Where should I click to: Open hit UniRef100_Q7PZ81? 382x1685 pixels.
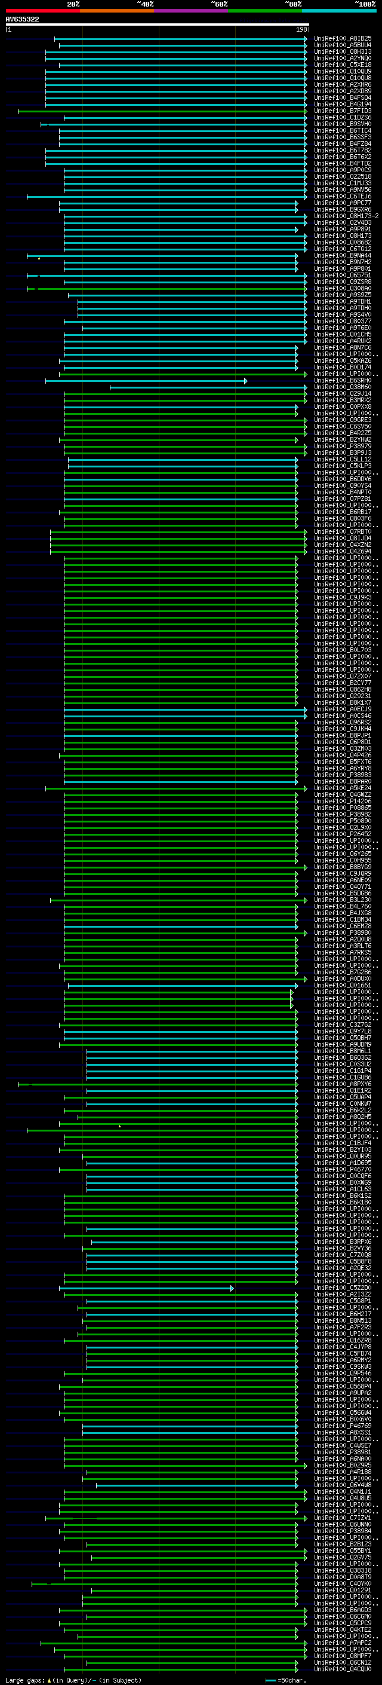tap(343, 499)
